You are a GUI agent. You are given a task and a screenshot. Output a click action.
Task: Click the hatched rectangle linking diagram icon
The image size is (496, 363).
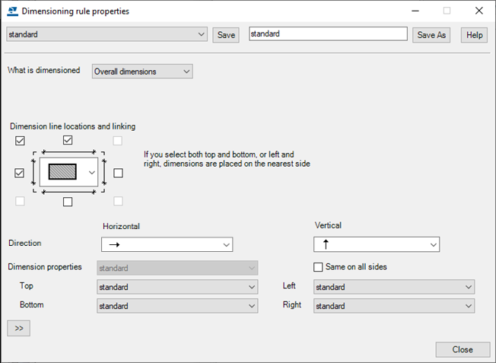click(x=63, y=172)
